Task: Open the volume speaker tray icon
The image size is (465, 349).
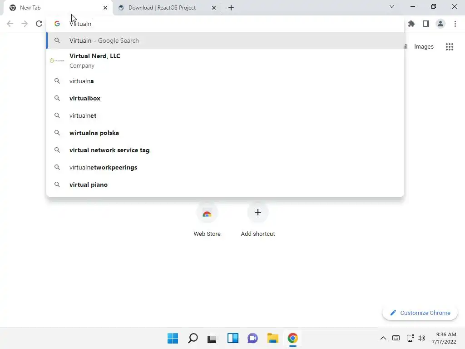Action: (421, 338)
